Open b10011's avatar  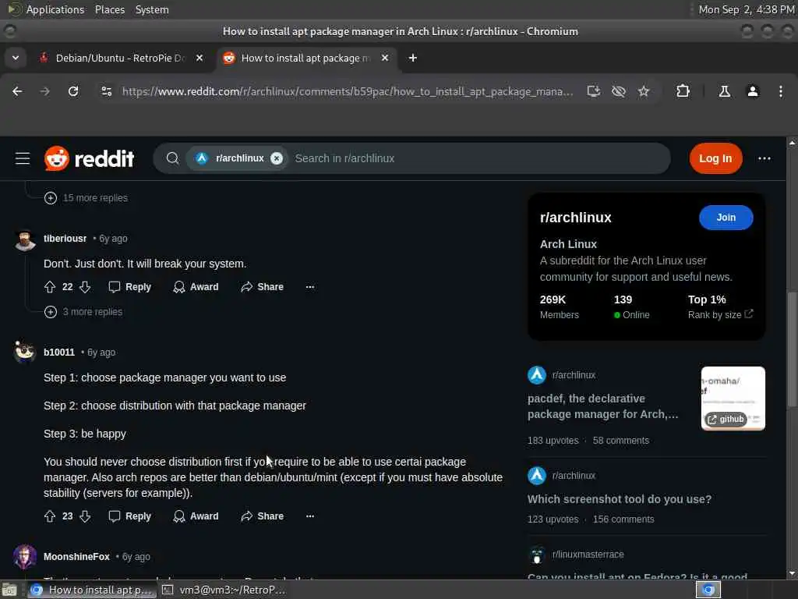pyautogui.click(x=24, y=353)
